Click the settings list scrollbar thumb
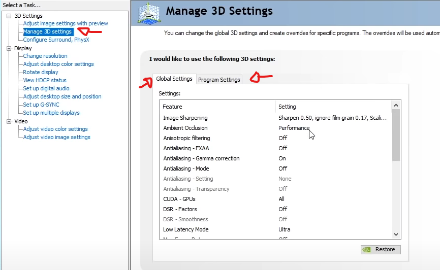The height and width of the screenshot is (270, 440). pyautogui.click(x=396, y=134)
